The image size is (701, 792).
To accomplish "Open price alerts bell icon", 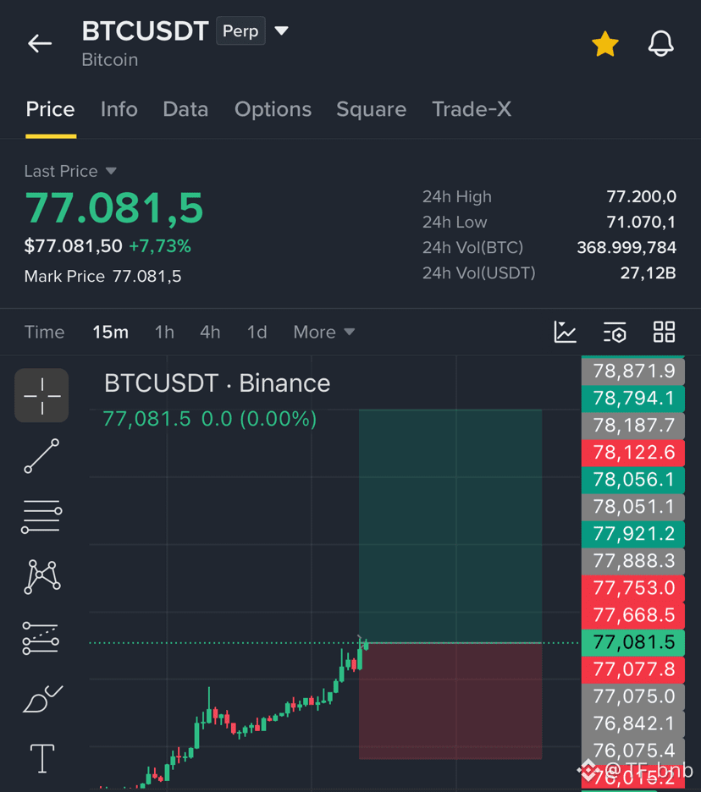I will tap(660, 43).
